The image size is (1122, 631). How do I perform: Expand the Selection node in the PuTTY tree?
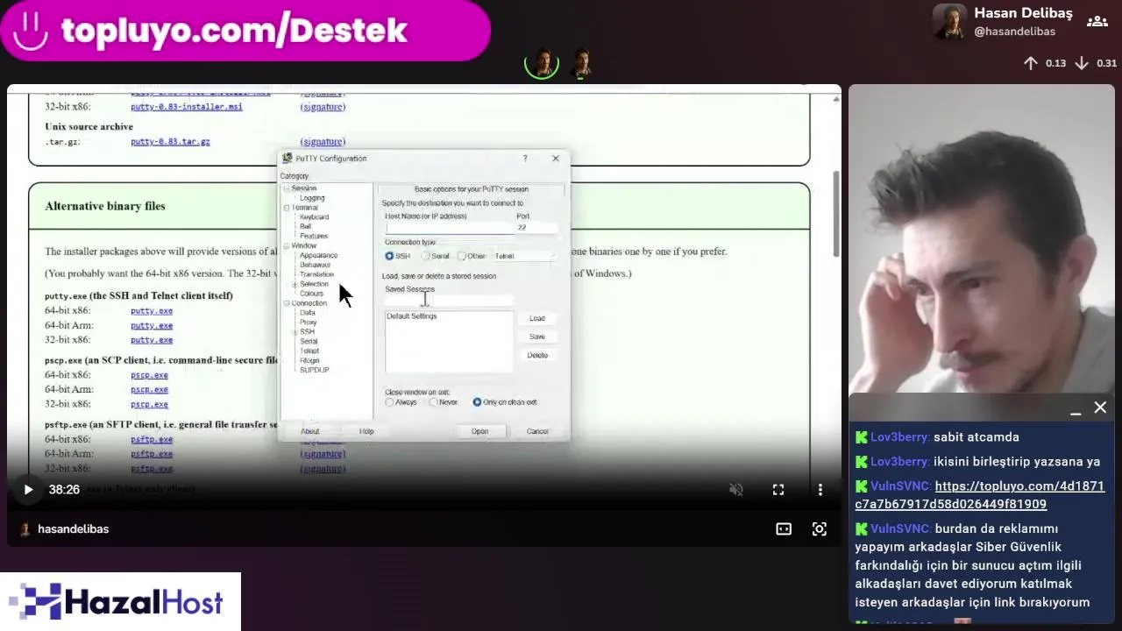pos(295,285)
